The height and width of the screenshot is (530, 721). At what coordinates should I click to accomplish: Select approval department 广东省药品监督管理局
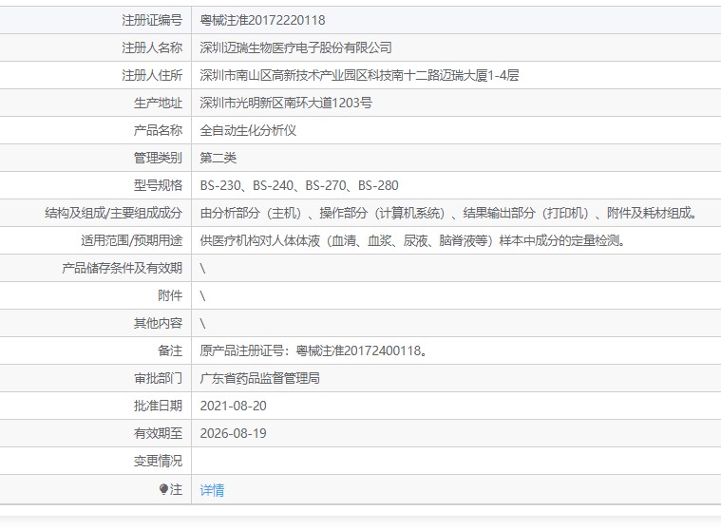(259, 379)
